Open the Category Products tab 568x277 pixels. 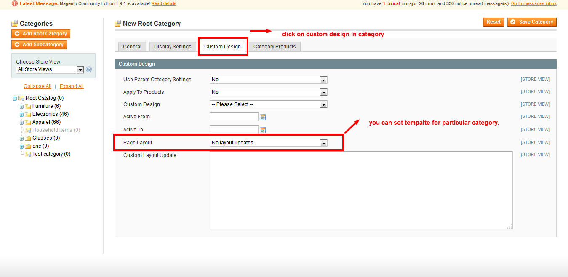click(275, 47)
